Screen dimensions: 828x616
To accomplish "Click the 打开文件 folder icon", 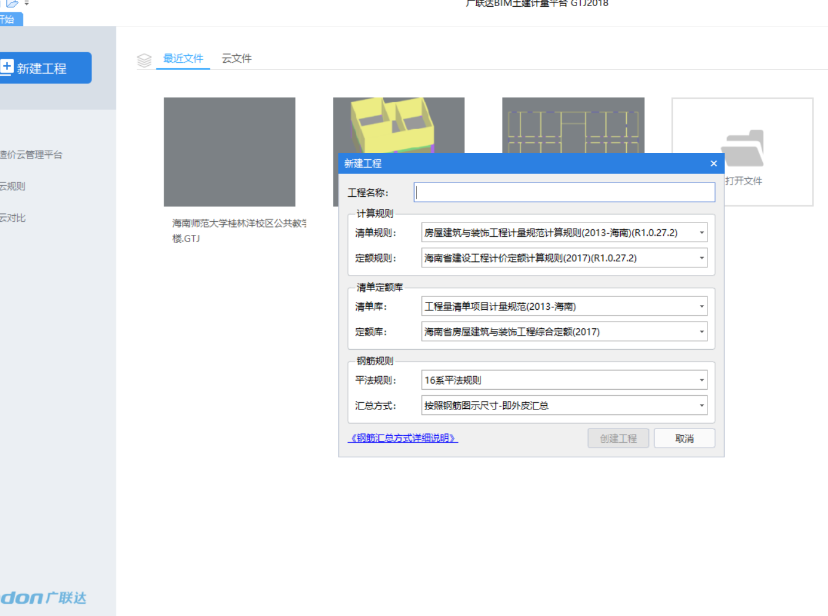I will (743, 148).
